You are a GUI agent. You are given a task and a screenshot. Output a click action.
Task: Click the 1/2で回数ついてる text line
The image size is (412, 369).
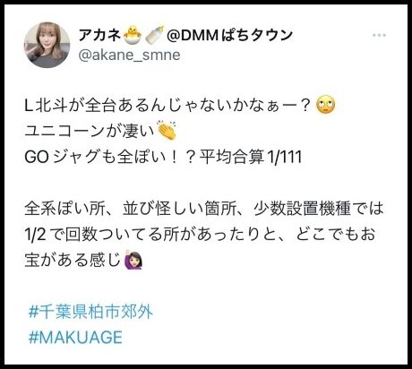(200, 234)
